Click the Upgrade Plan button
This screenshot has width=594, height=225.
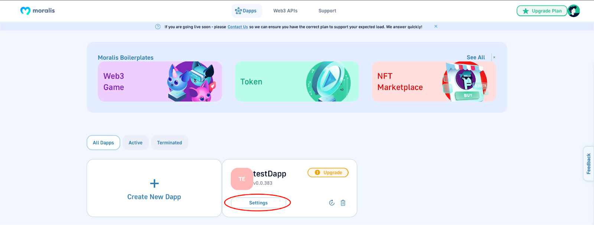point(542,11)
